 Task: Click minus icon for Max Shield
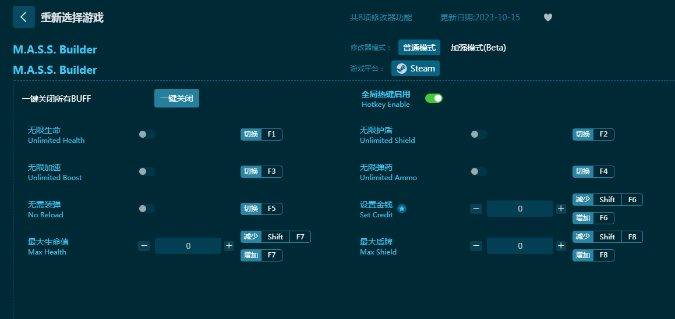click(476, 246)
